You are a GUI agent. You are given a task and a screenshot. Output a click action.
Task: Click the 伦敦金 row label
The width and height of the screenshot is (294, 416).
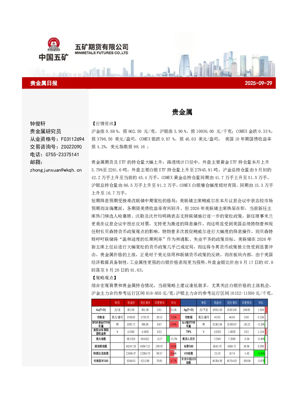(x=101, y=317)
